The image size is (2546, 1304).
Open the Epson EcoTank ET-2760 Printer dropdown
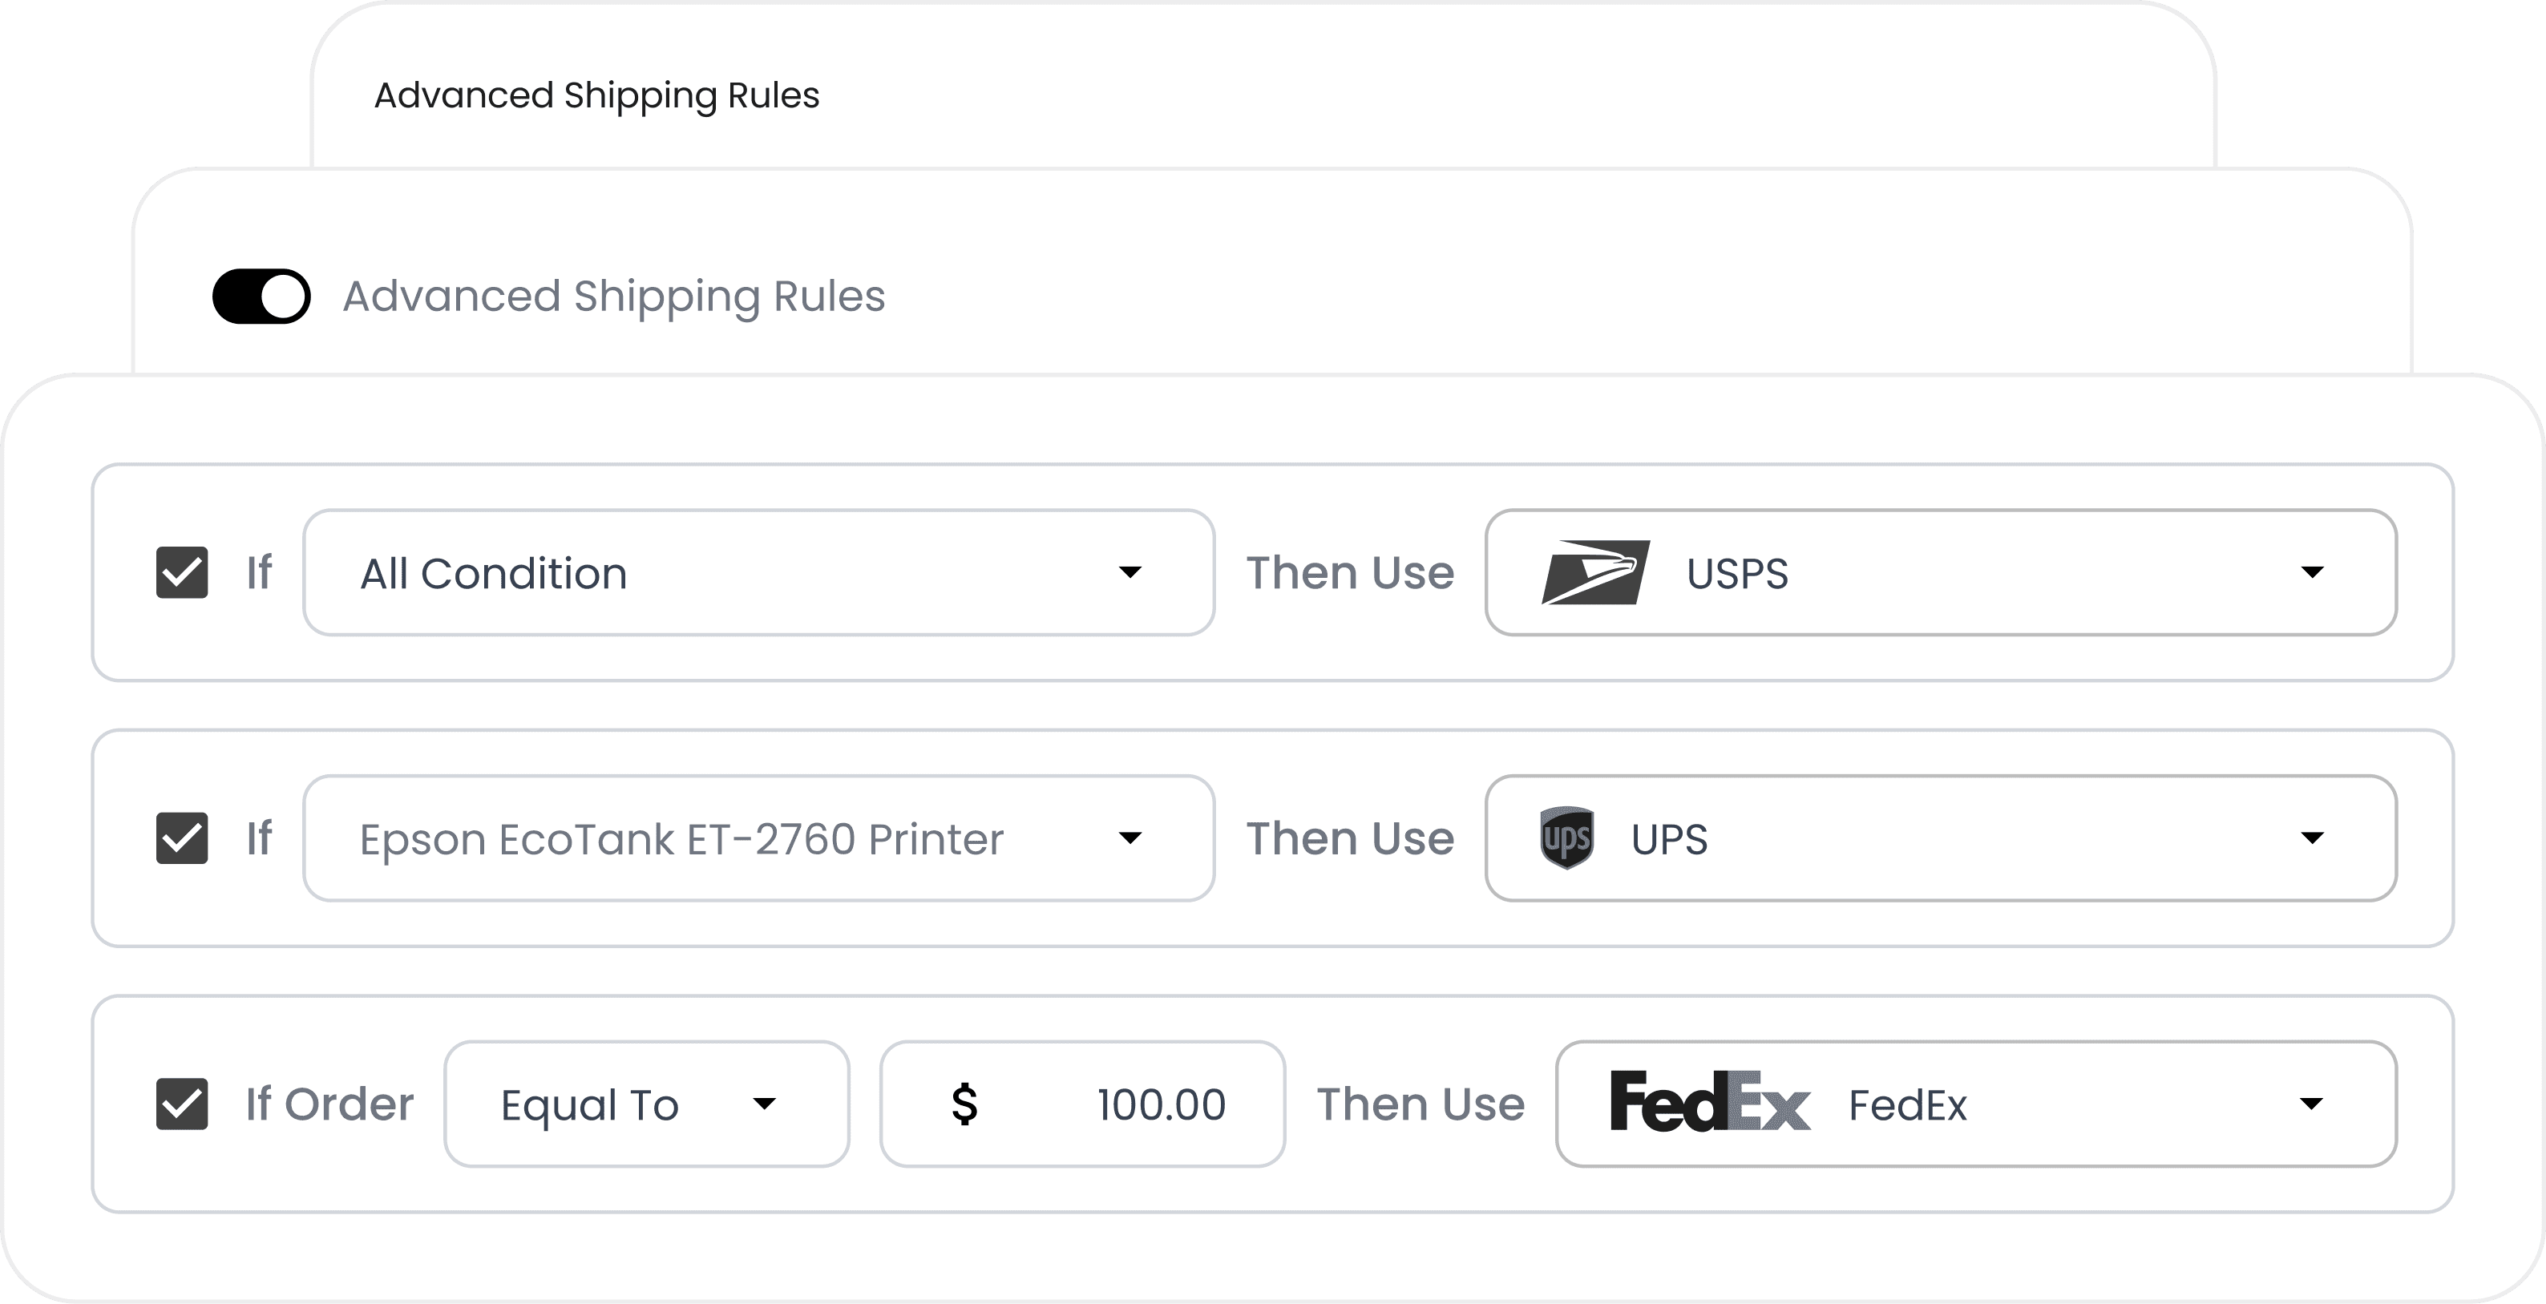click(x=759, y=838)
